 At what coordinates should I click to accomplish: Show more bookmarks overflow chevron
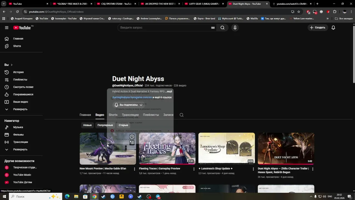pos(328,19)
